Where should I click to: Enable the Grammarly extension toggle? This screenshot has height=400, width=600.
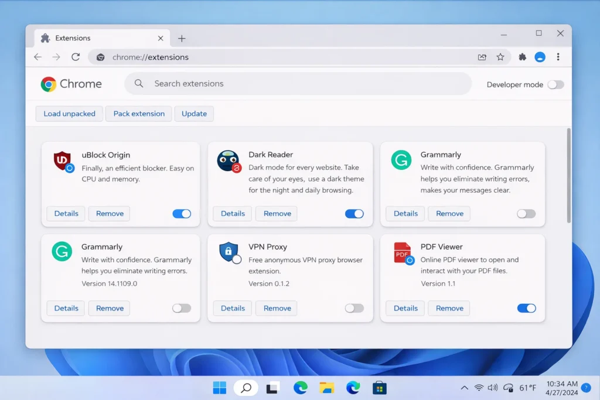pos(526,214)
